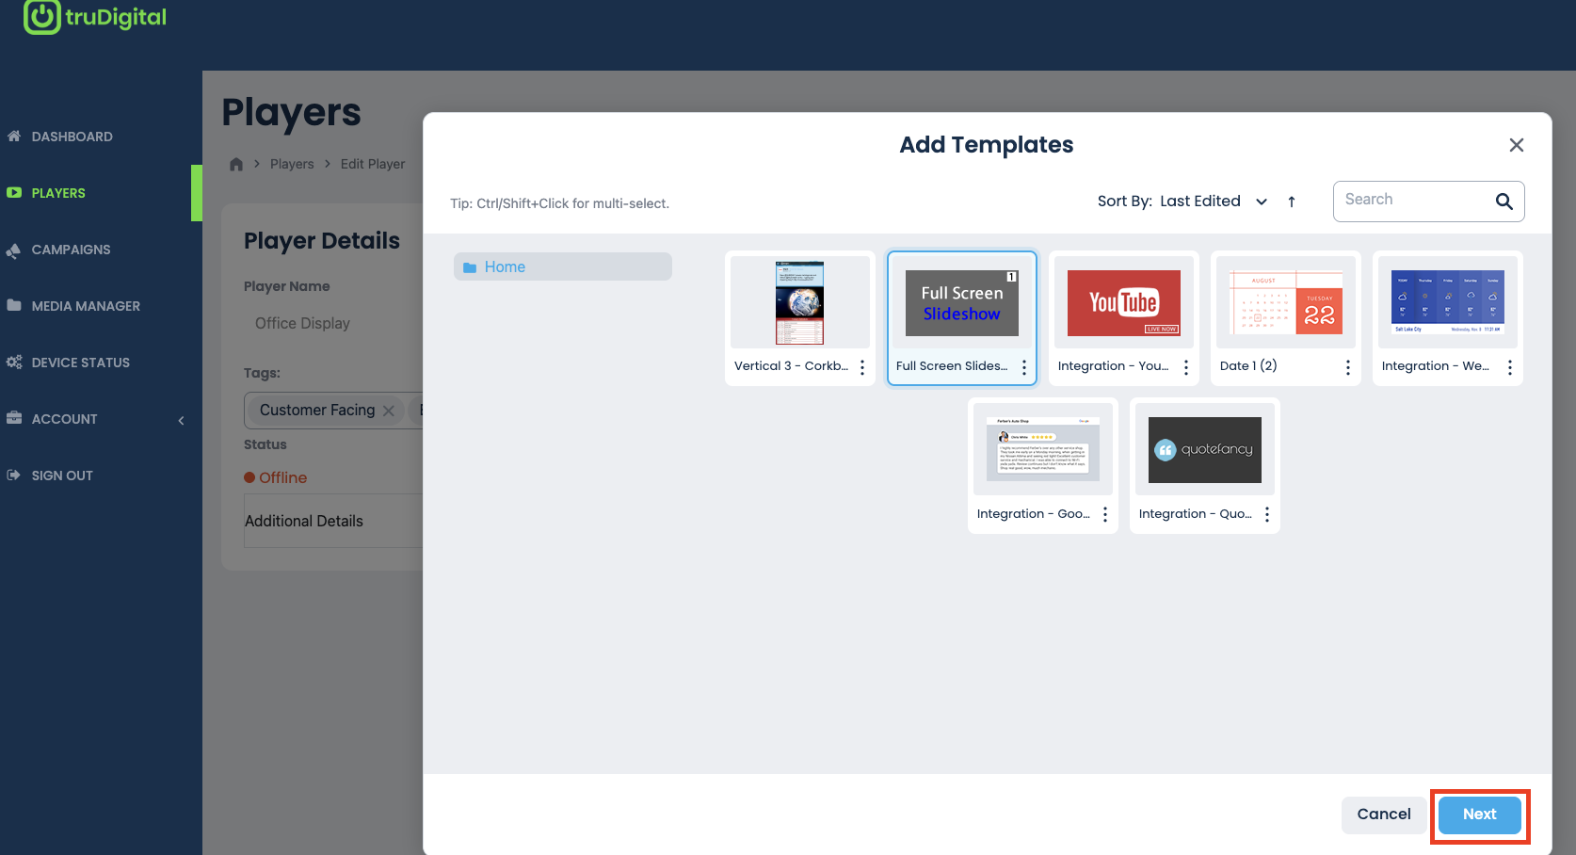Open Campaigns menu item
This screenshot has height=855, width=1576.
72,250
